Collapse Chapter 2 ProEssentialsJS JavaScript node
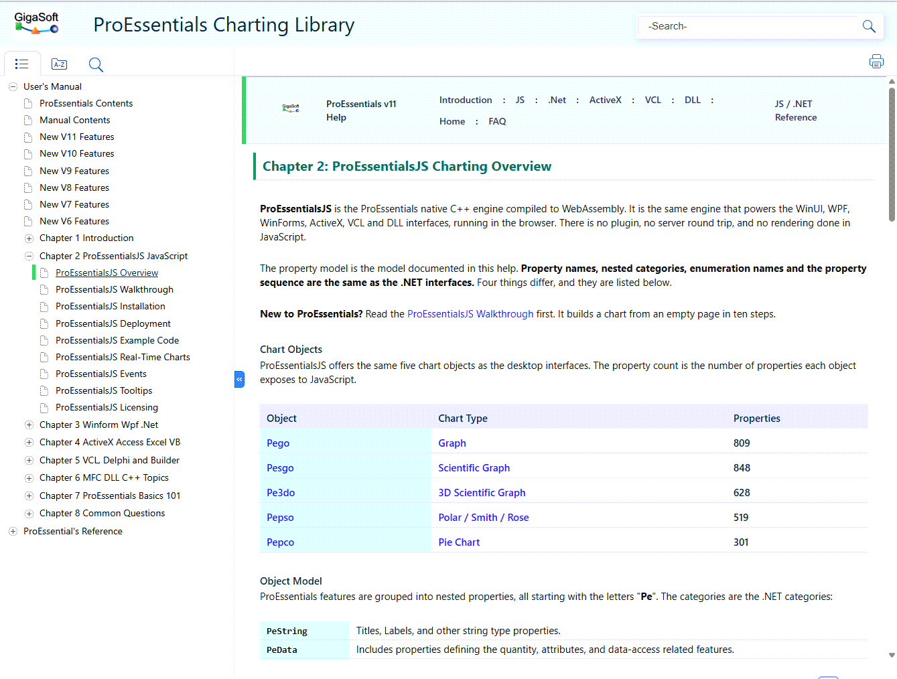The image size is (897, 679). [x=29, y=256]
